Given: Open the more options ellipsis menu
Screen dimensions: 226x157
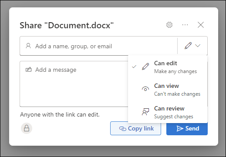Looking at the screenshot, I should [x=185, y=25].
